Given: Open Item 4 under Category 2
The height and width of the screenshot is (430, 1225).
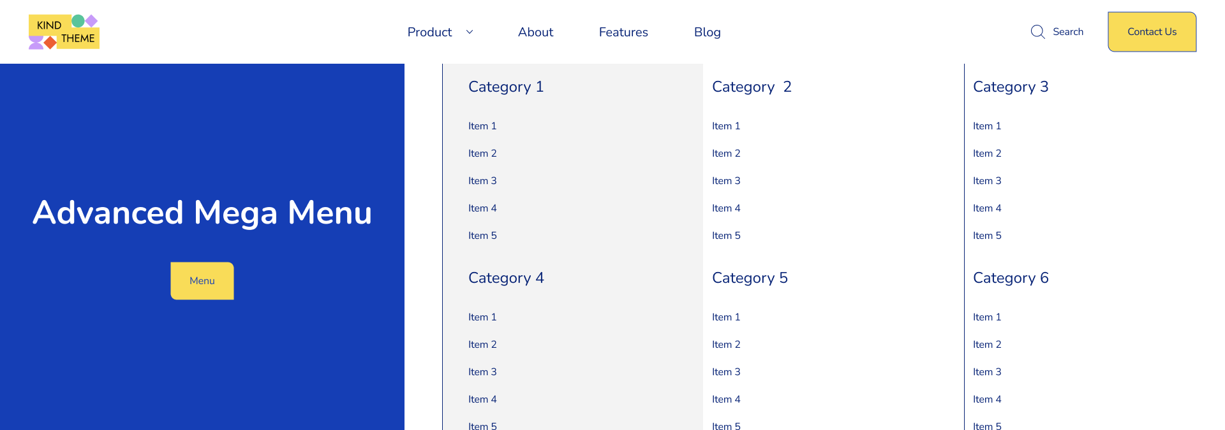Looking at the screenshot, I should coord(726,208).
